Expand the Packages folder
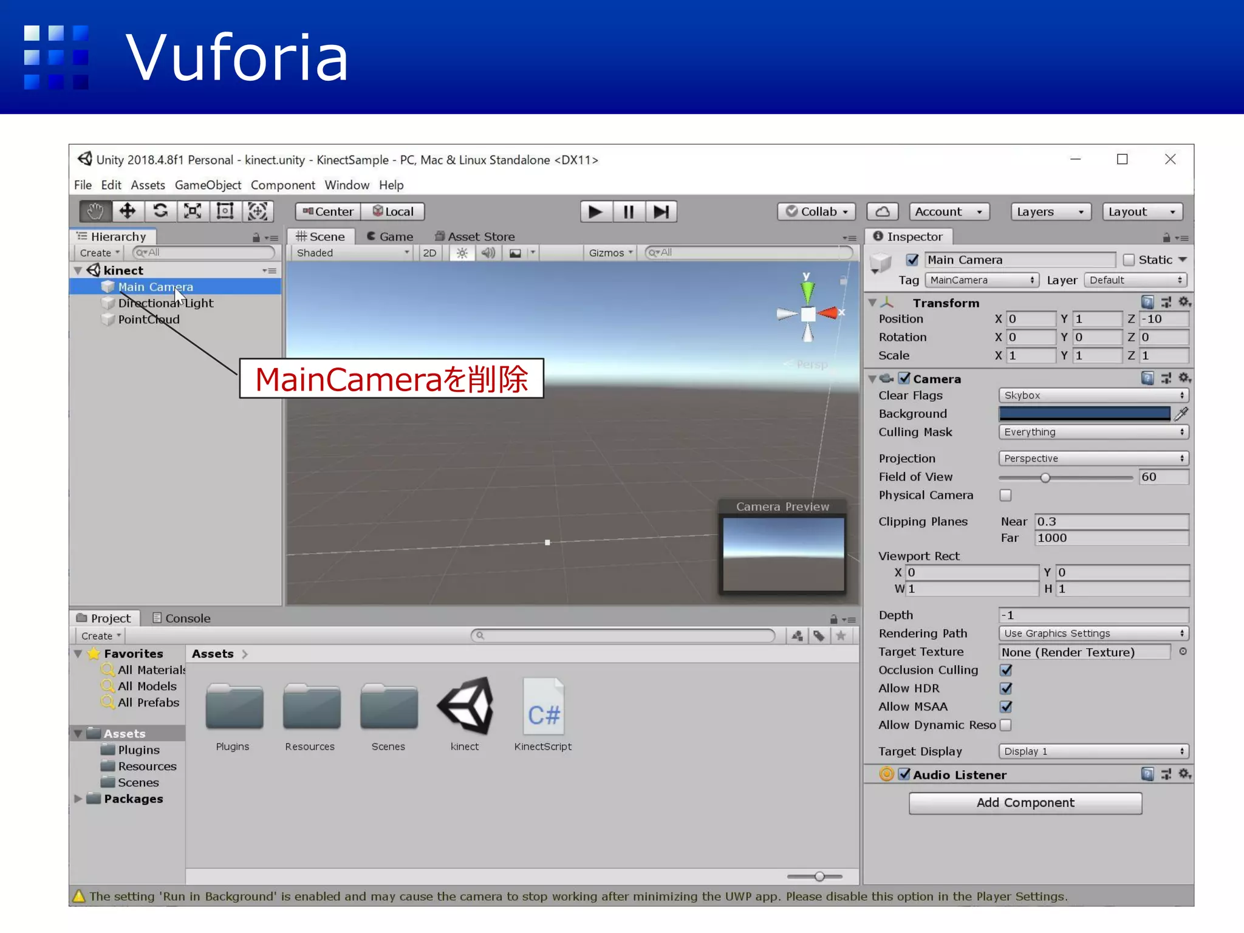Image resolution: width=1244 pixels, height=933 pixels. [78, 799]
